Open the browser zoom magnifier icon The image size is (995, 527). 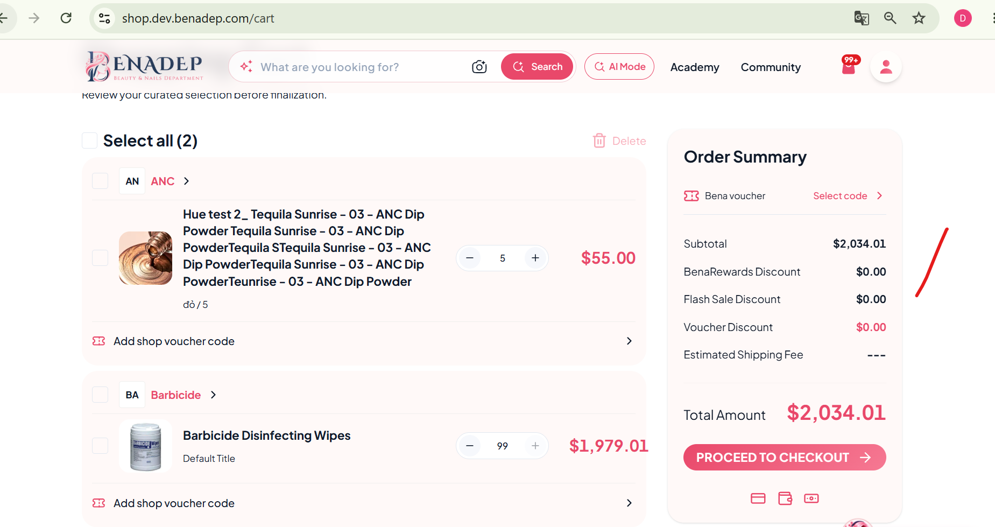890,18
